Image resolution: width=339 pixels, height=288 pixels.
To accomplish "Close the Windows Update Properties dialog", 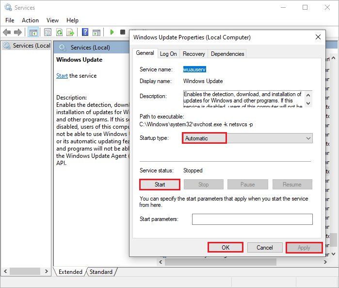I will point(318,37).
